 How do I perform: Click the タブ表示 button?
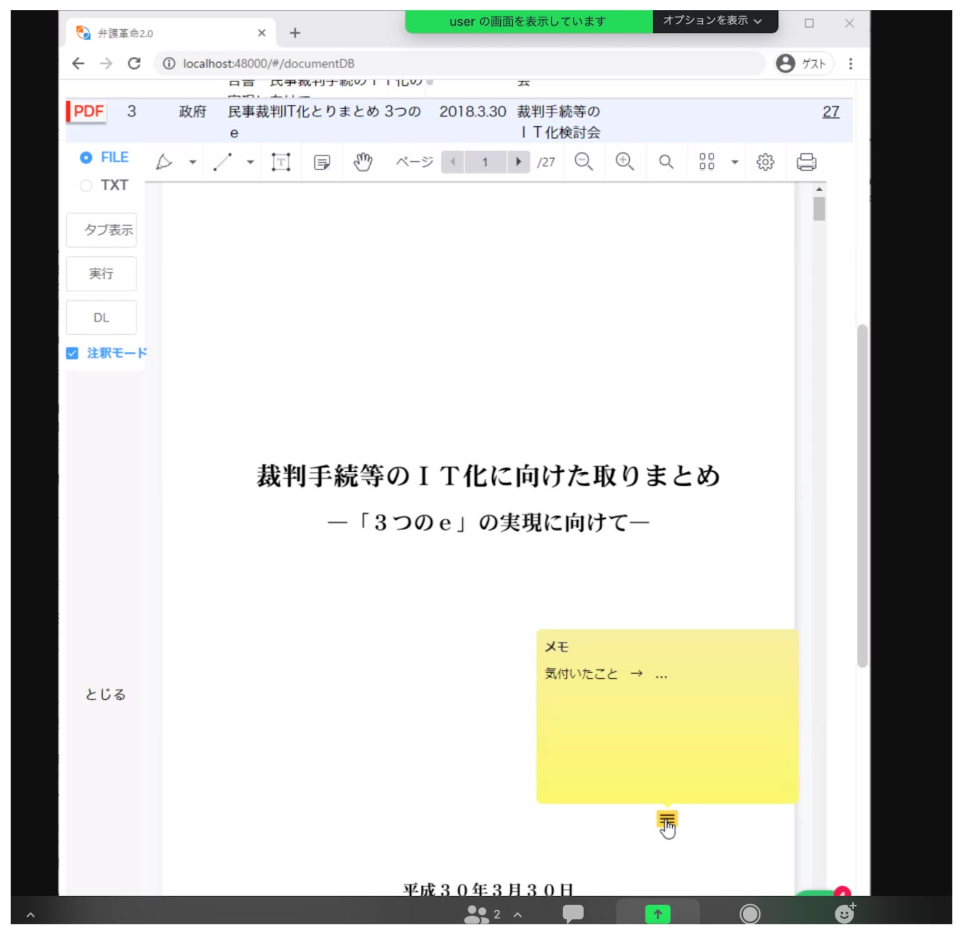[101, 230]
